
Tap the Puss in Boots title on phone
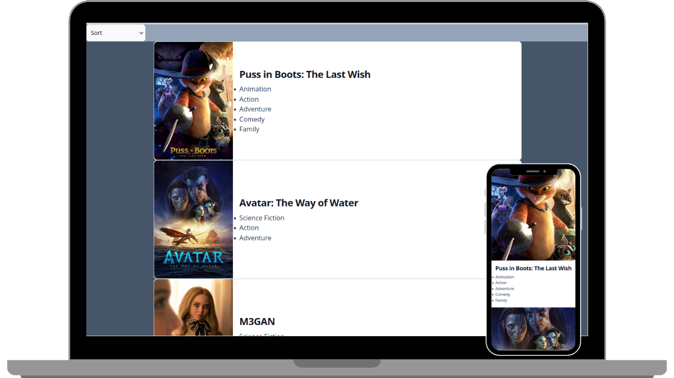pos(533,268)
